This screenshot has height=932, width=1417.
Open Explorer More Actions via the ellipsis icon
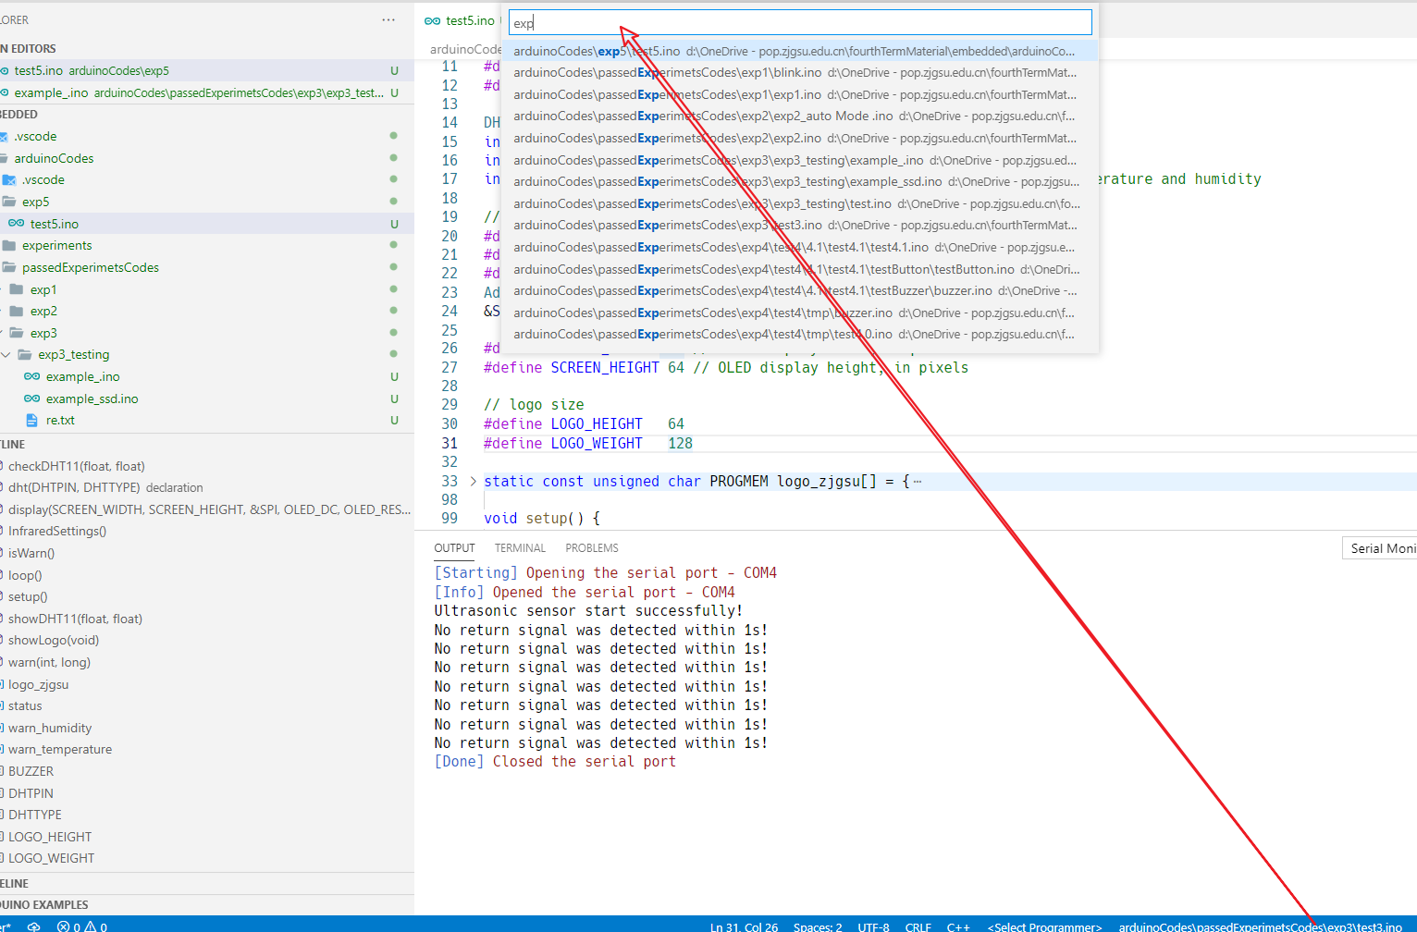[x=388, y=19]
